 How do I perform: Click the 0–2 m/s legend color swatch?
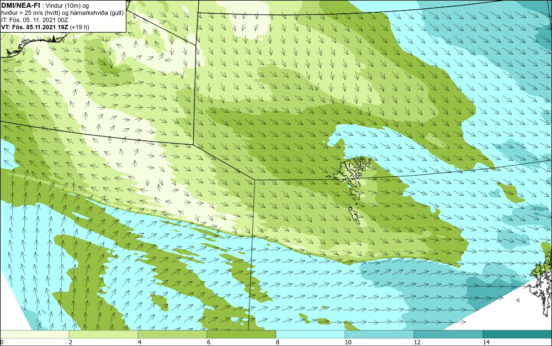34,334
